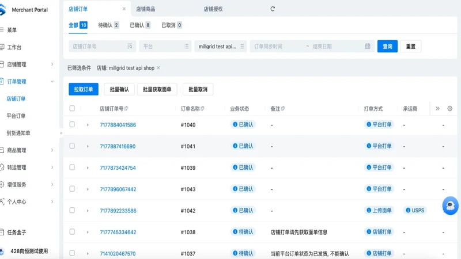461x259 pixels.
Task: Click the sort icon next to 店铺订单号 header
Action: click(126, 108)
